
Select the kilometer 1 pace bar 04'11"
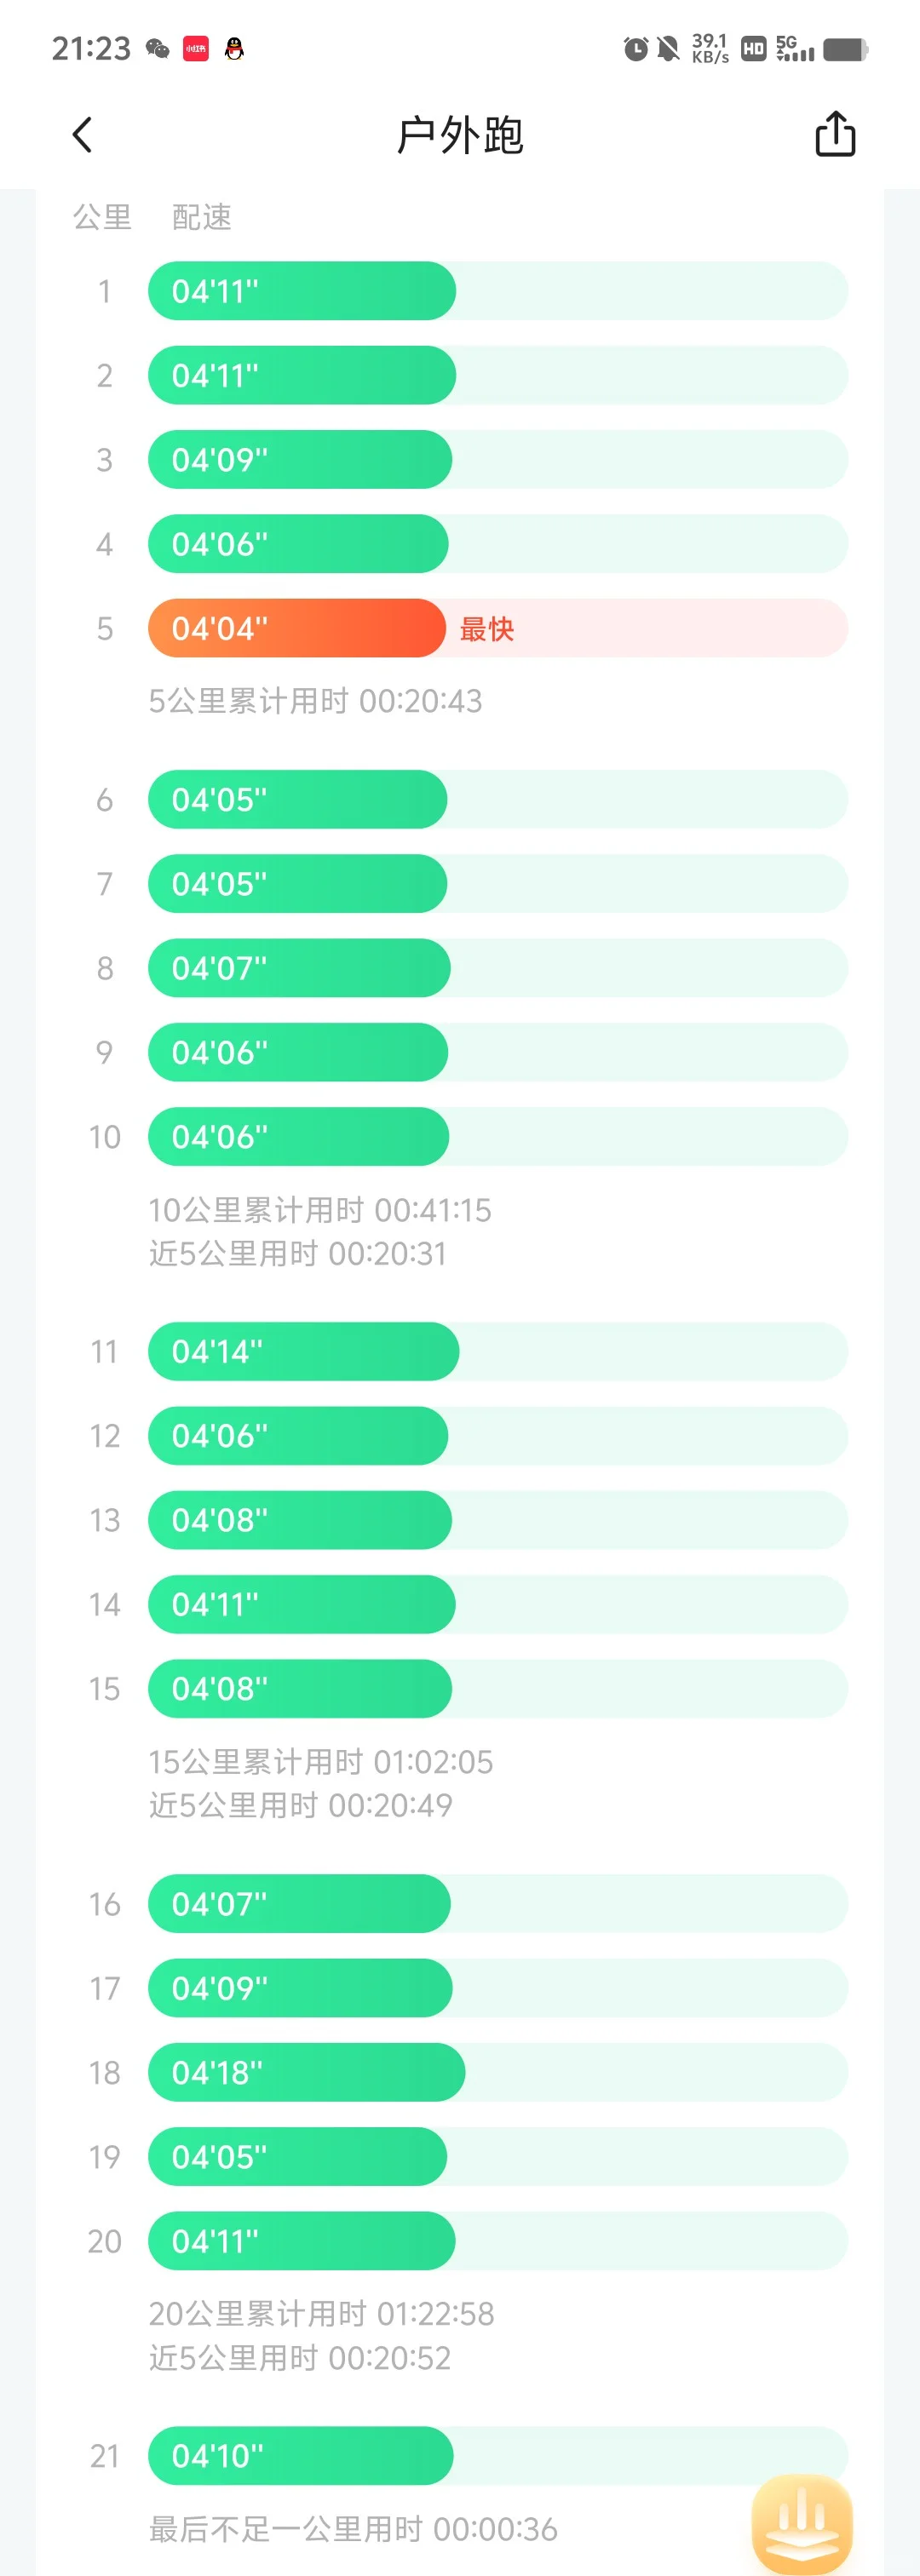click(x=302, y=291)
